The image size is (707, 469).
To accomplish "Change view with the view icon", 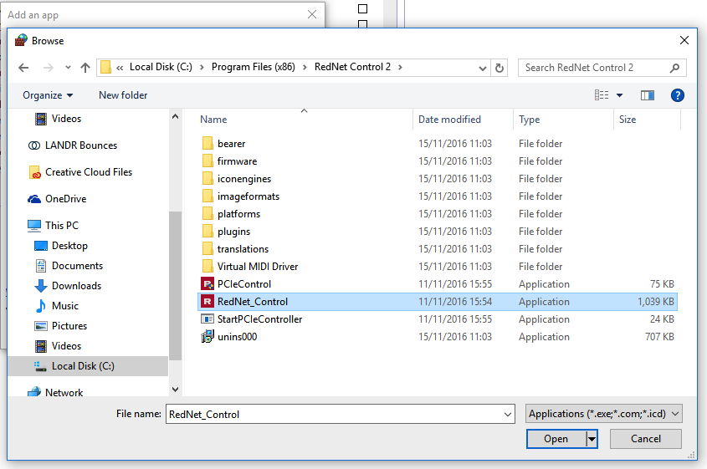I will click(602, 95).
